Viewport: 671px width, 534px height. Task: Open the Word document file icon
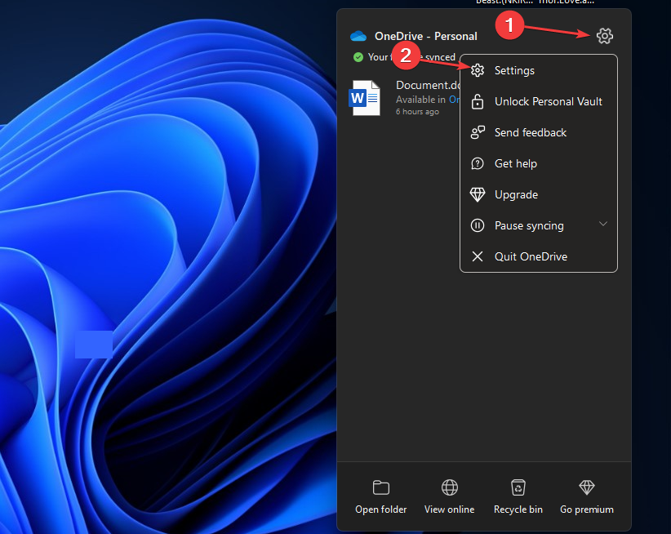(x=365, y=97)
